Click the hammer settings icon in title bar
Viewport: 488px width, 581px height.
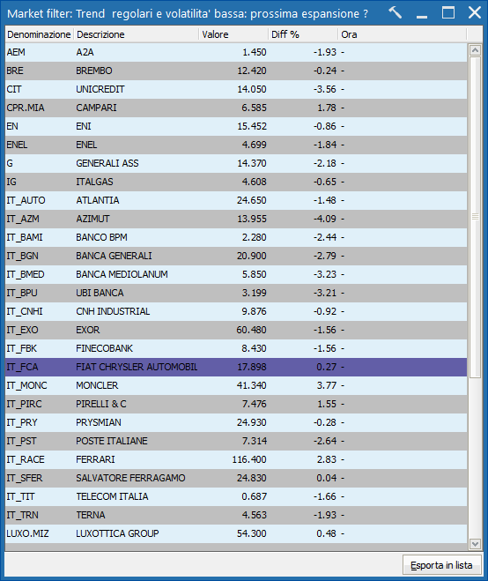(395, 13)
